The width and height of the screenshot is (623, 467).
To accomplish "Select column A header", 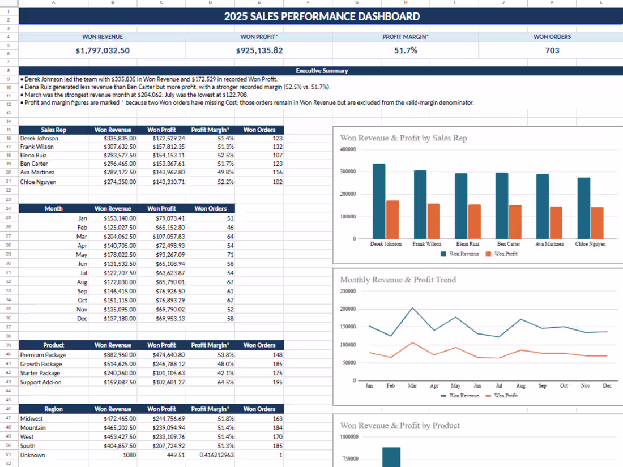I will (53, 3).
